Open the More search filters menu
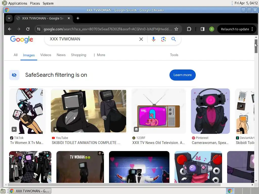Image resolution: width=259 pixels, height=194 pixels. point(99,55)
